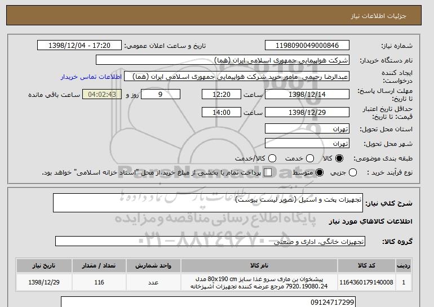
Task: Open the اطلاعات تماس خریدار link
Action: point(91,77)
